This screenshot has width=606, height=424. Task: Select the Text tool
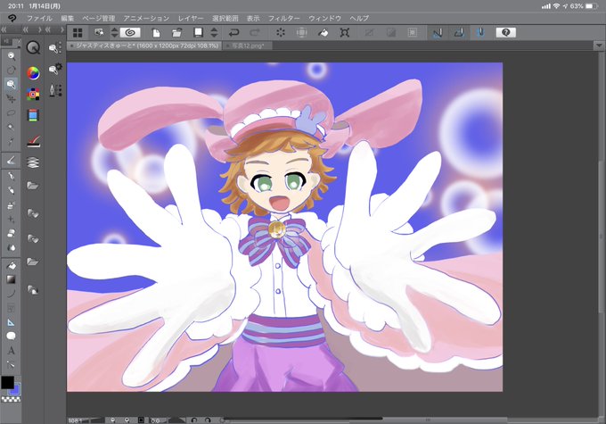[x=12, y=351]
